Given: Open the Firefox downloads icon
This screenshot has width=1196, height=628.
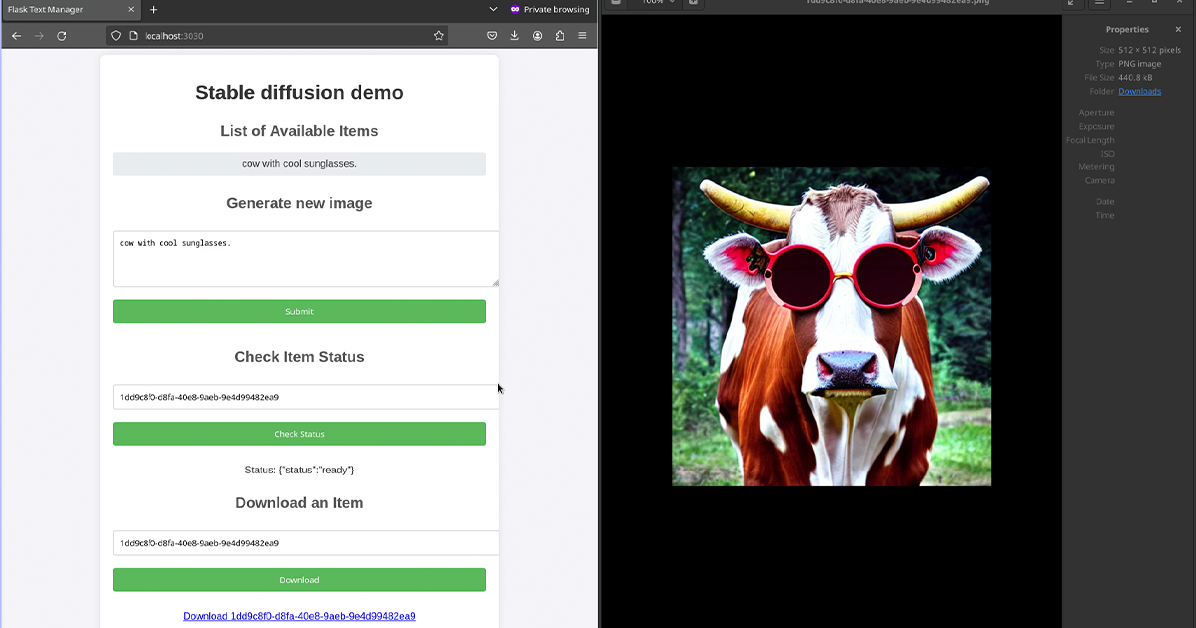Looking at the screenshot, I should [515, 35].
